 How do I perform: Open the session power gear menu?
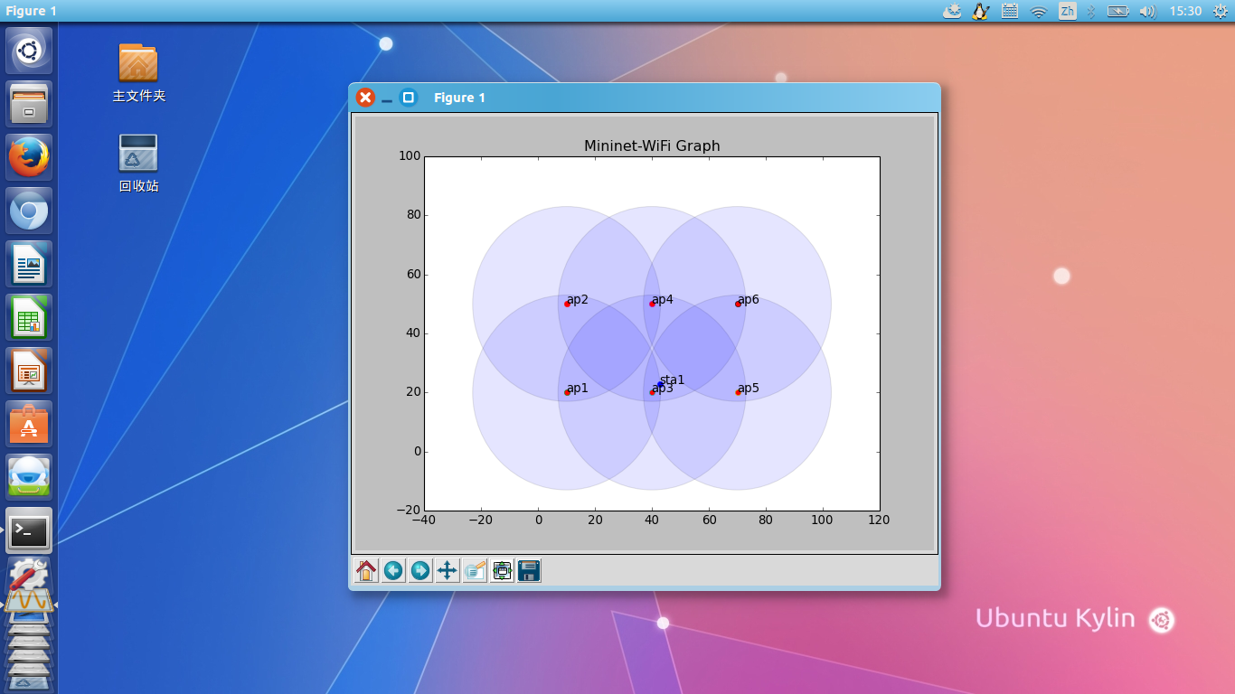(x=1221, y=11)
